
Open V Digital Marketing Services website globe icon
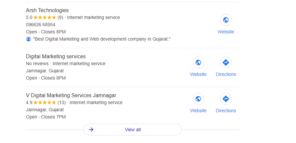point(198,99)
